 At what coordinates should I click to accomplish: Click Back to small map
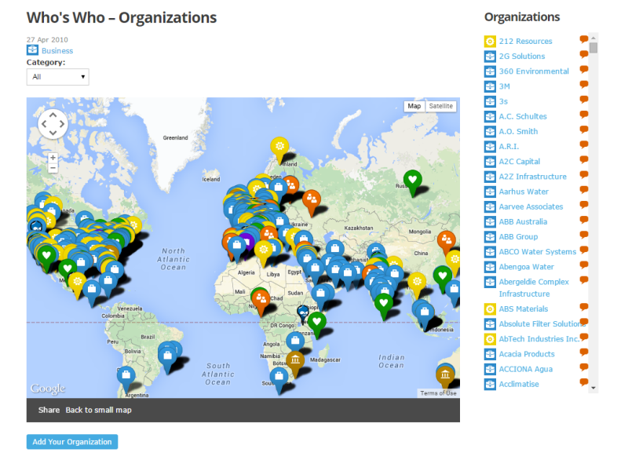click(x=99, y=410)
